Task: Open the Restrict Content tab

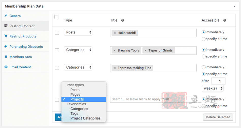Action: click(25, 26)
